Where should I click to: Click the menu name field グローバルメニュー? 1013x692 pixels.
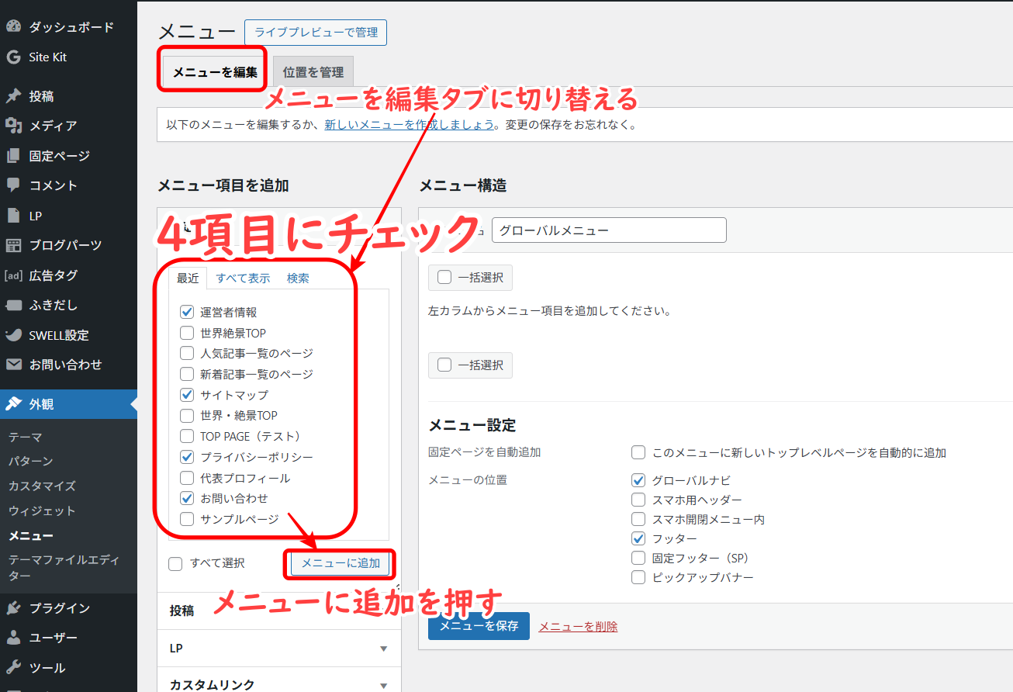click(609, 230)
